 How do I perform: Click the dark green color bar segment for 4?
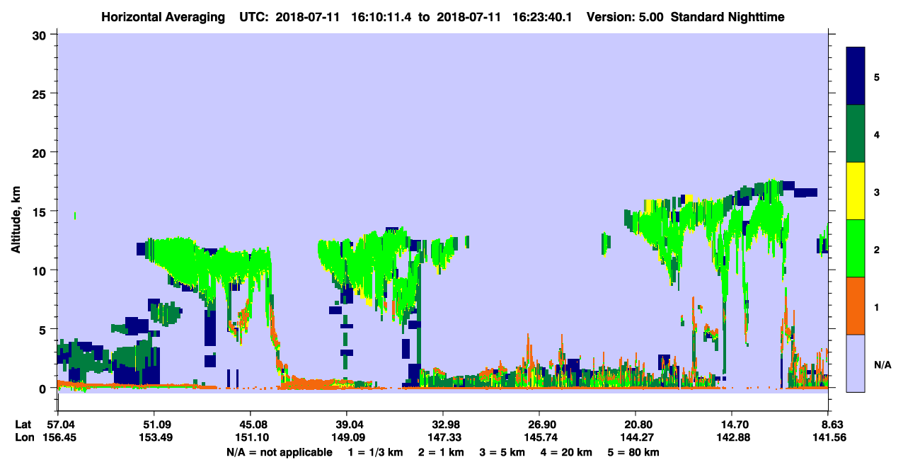pos(856,134)
